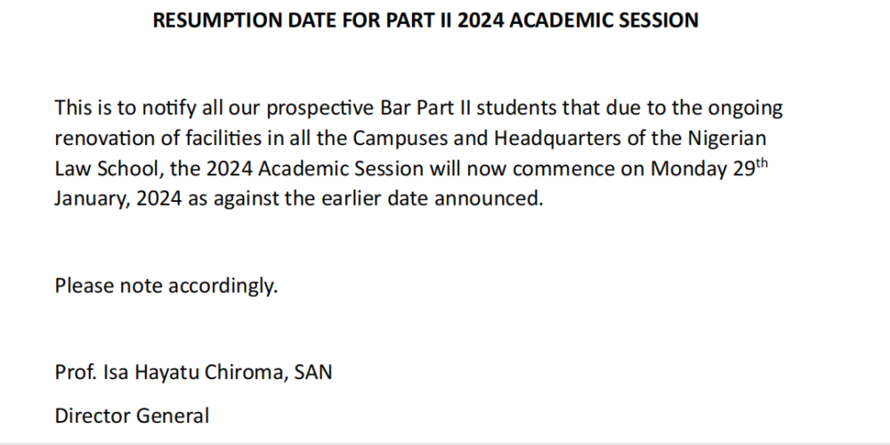Click the line 'Please note accordingly.'
This screenshot has width=890, height=445.
(166, 286)
